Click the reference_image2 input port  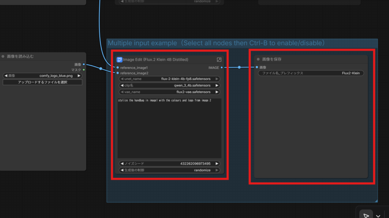tap(118, 73)
